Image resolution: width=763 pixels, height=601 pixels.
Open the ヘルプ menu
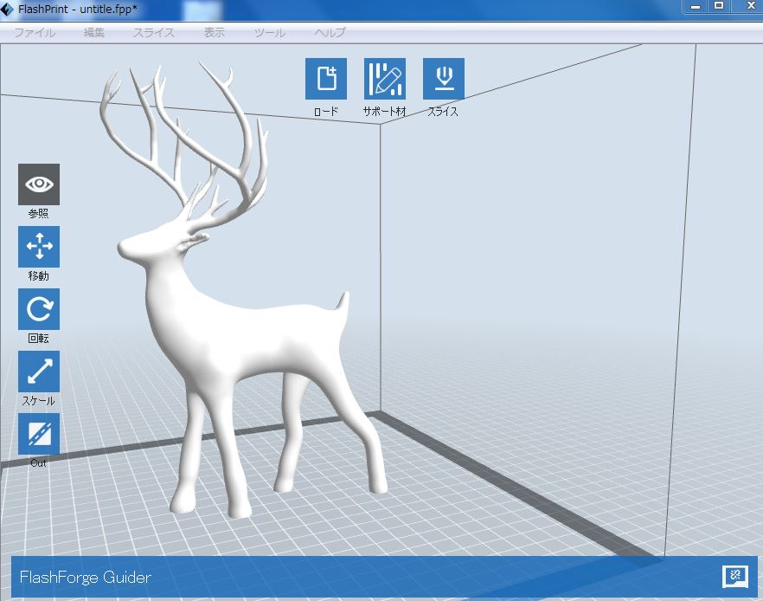(x=330, y=33)
